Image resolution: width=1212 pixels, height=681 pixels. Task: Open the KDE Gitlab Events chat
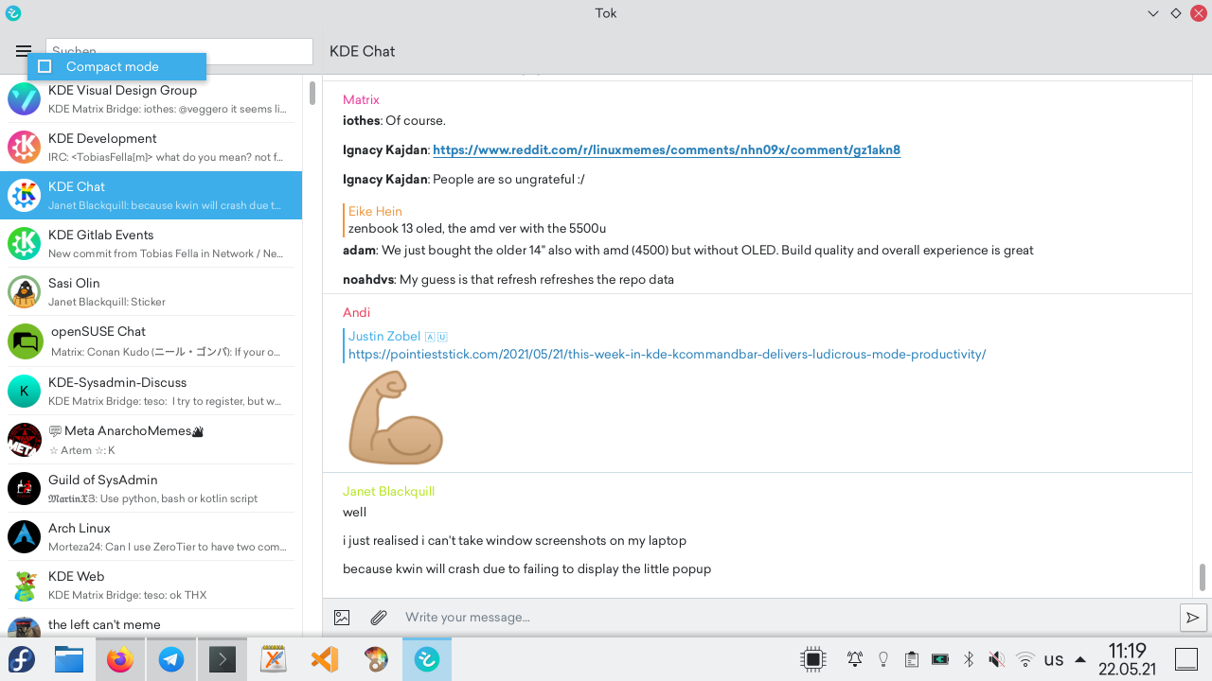point(151,244)
